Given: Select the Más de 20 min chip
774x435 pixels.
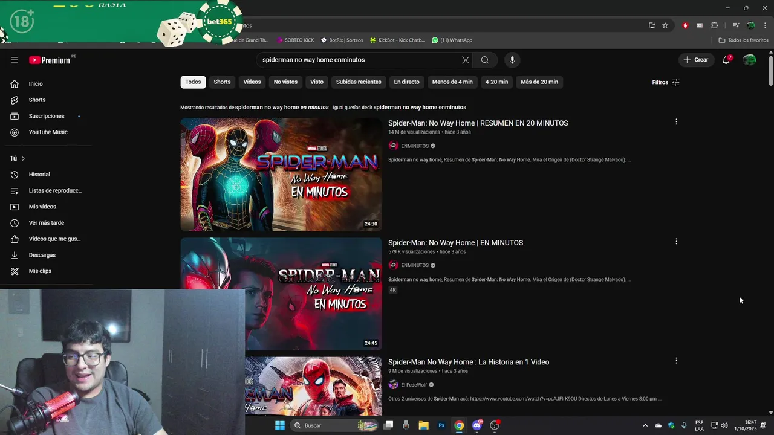Looking at the screenshot, I should pos(539,82).
